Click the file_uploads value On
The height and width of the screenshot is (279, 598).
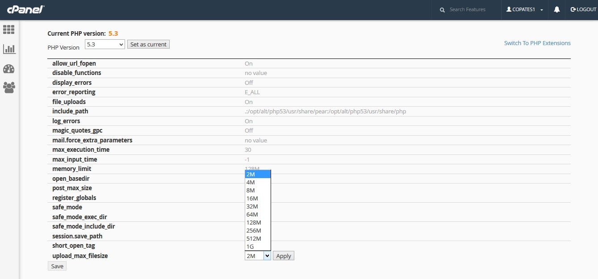[x=249, y=102]
